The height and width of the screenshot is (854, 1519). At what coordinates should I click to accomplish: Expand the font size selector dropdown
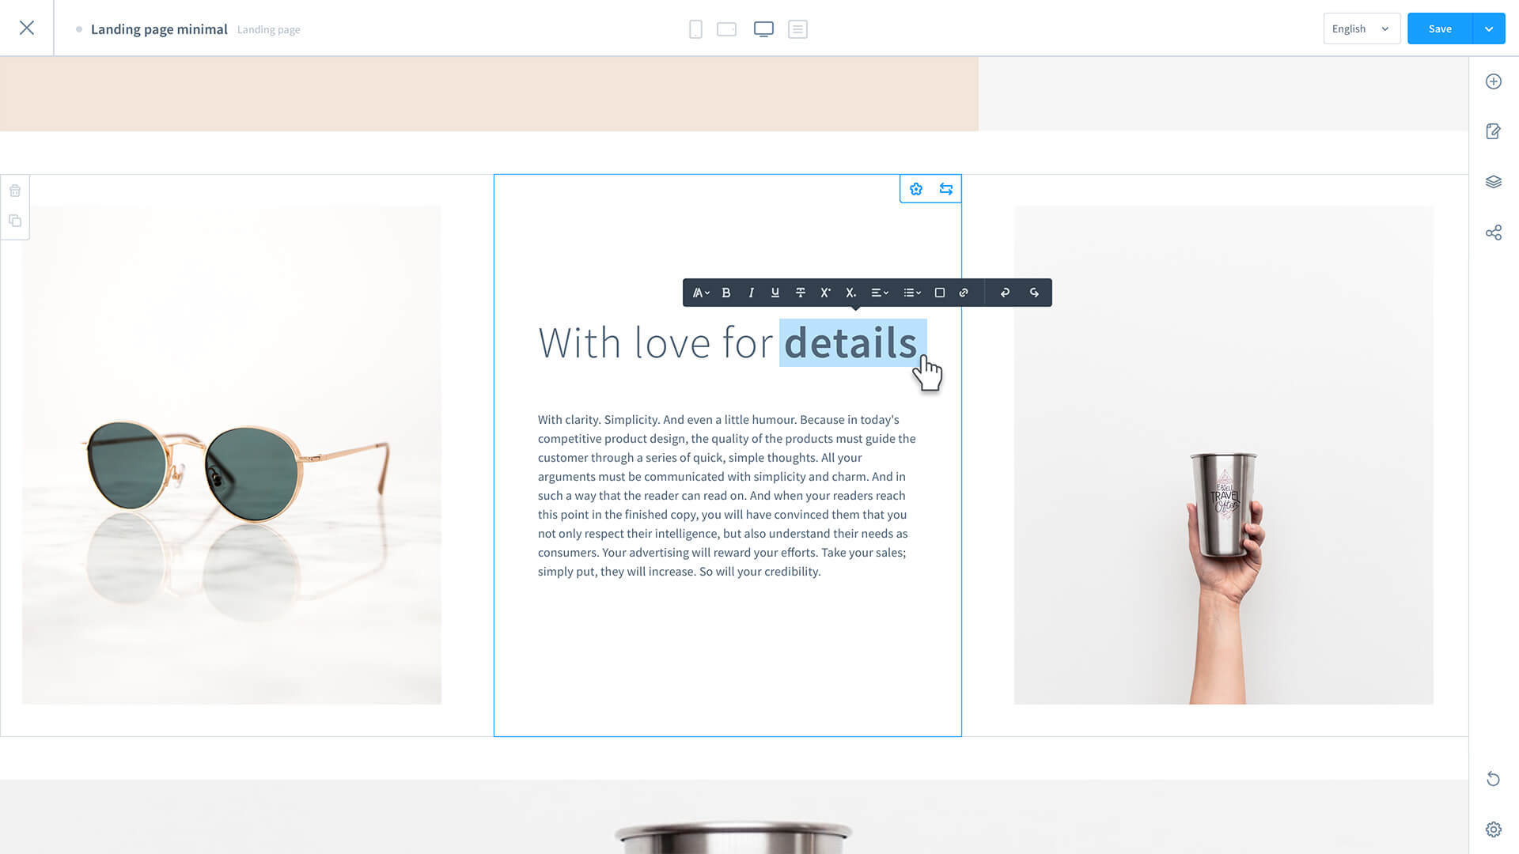(701, 292)
